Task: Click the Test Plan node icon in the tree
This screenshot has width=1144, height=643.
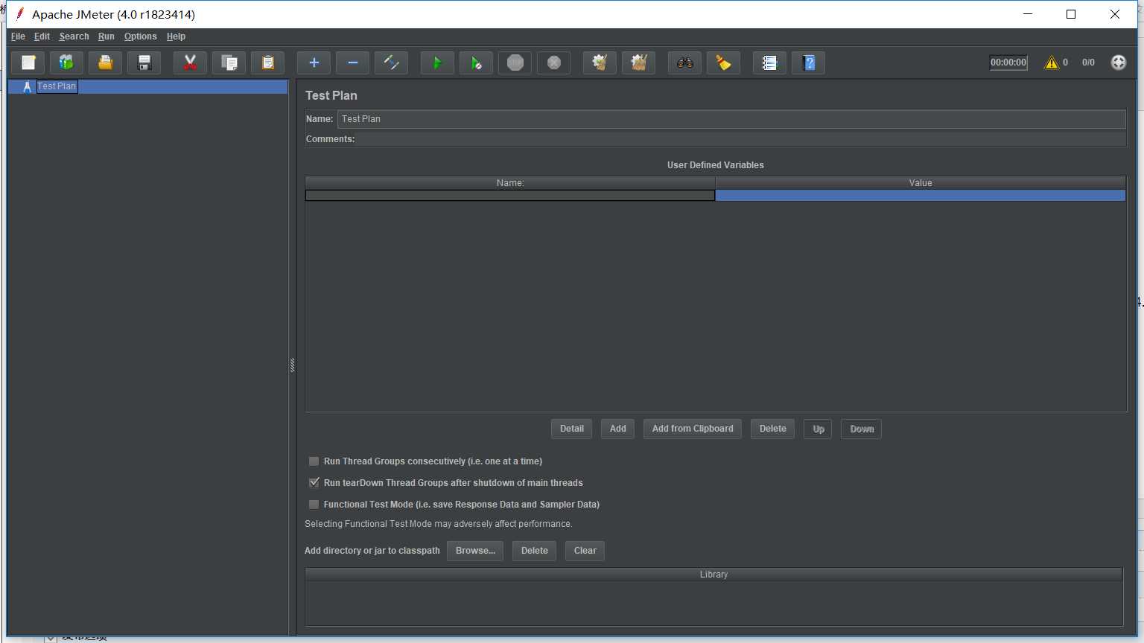Action: click(28, 86)
